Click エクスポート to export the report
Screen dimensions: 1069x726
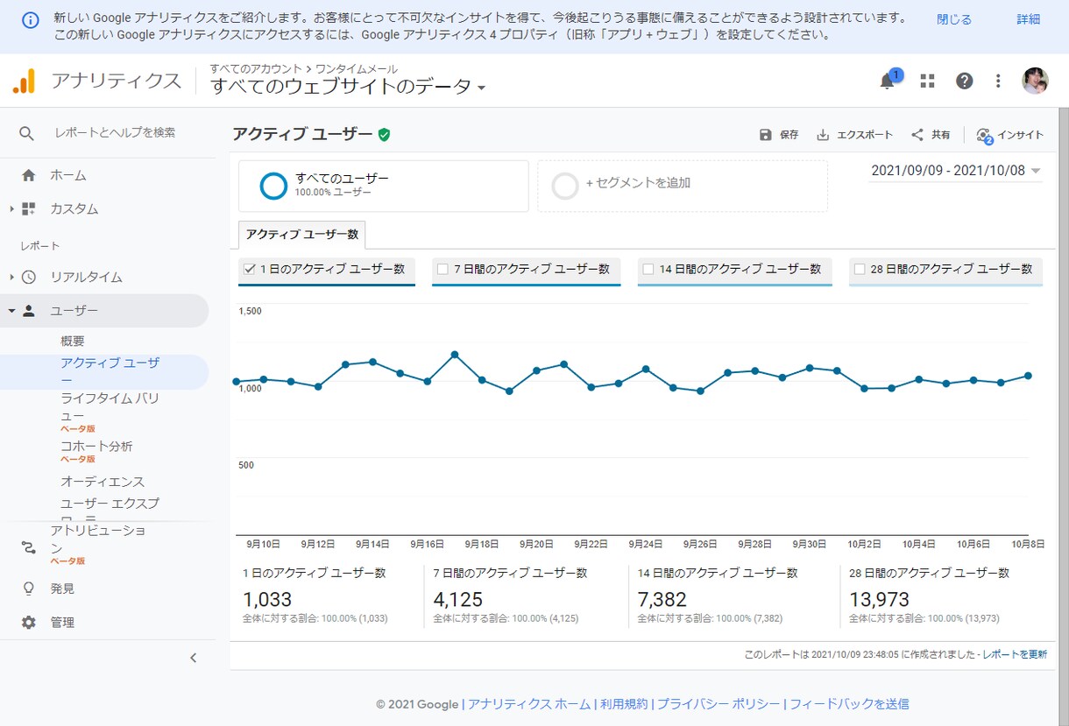tap(854, 135)
